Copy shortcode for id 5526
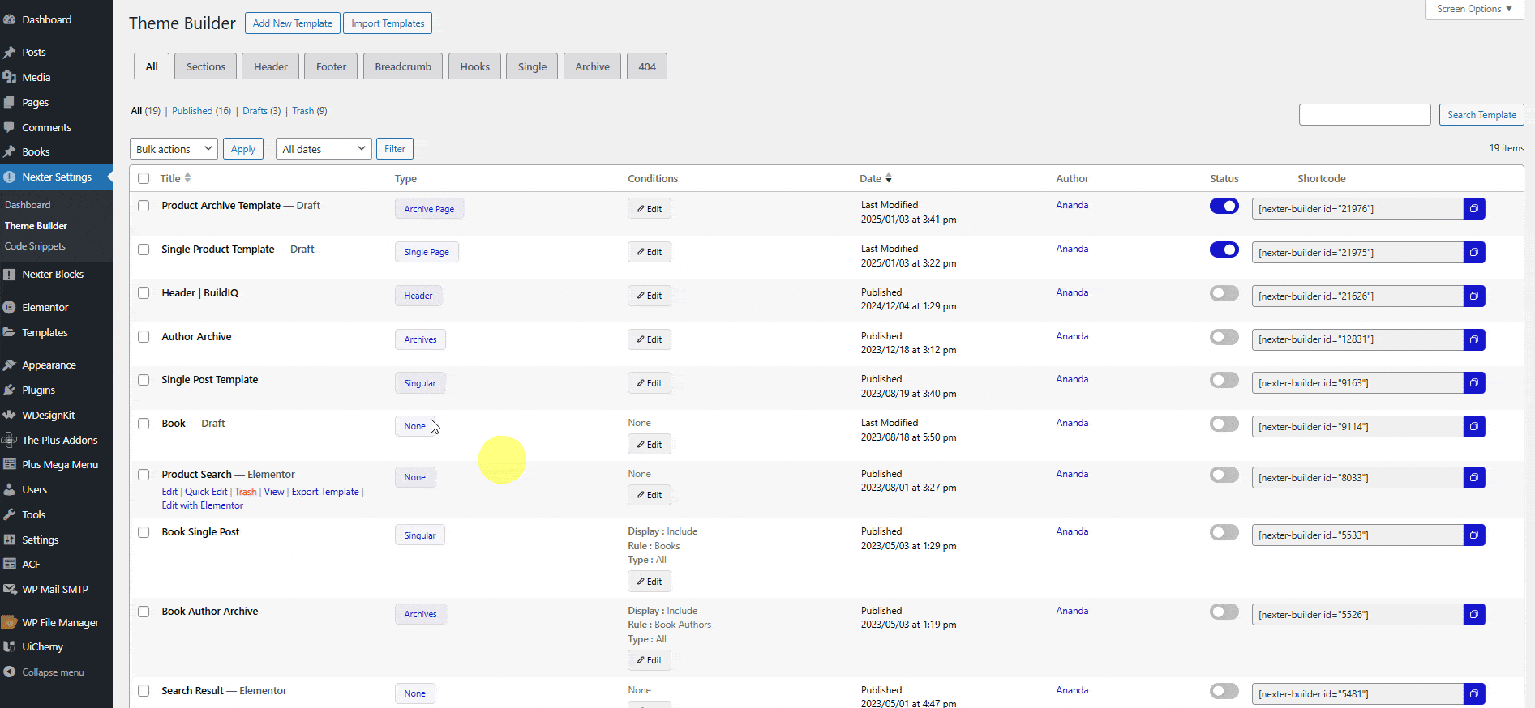This screenshot has height=708, width=1535. pyautogui.click(x=1474, y=615)
